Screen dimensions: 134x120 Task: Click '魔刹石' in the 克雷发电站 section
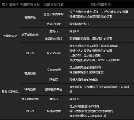[54, 31]
